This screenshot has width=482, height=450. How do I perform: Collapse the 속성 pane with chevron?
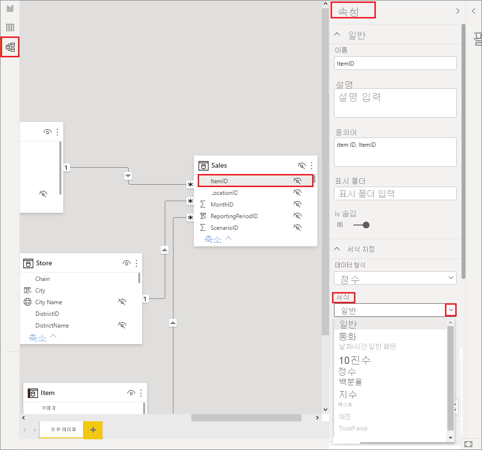tap(458, 11)
